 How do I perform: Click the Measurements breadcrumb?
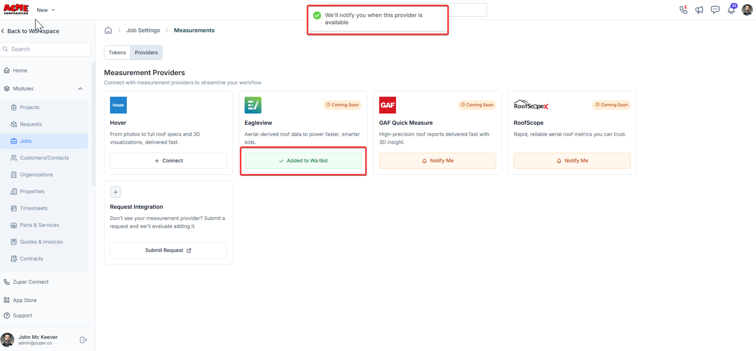click(x=194, y=30)
